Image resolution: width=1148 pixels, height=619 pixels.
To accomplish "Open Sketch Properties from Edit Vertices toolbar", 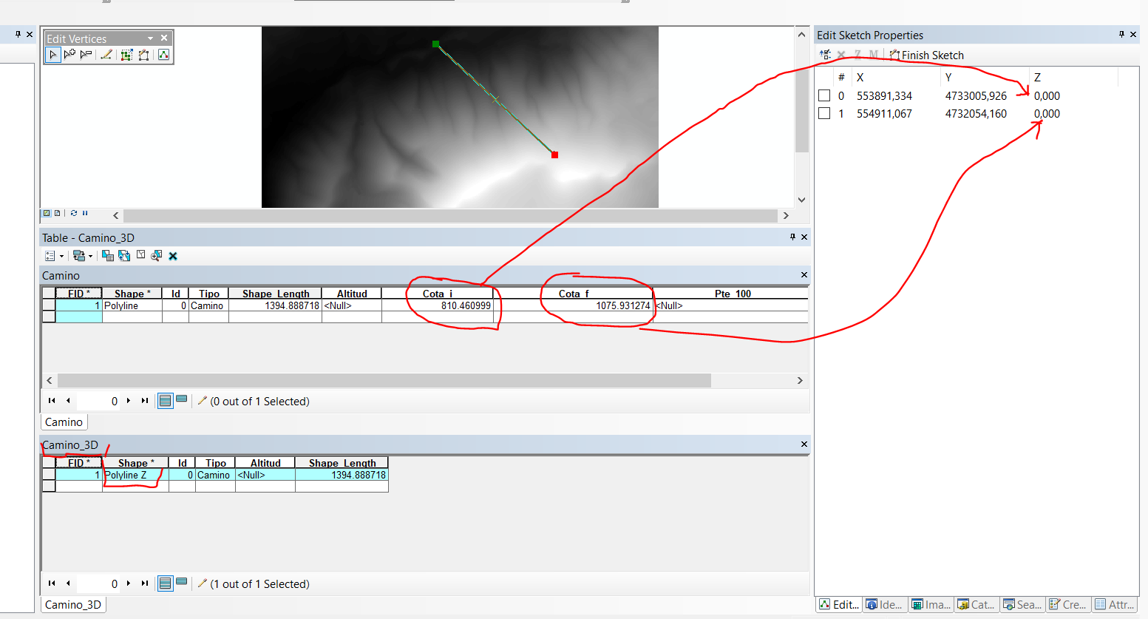I will (163, 55).
